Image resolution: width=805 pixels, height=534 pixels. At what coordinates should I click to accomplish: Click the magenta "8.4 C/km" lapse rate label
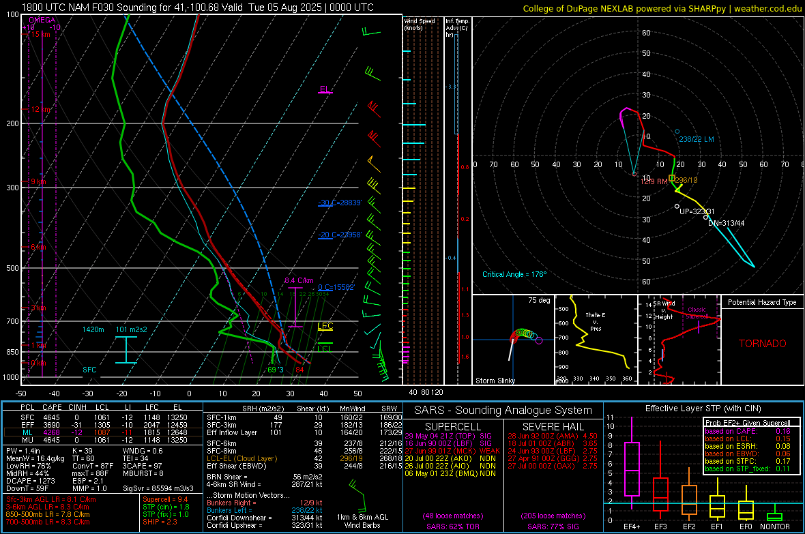point(299,280)
